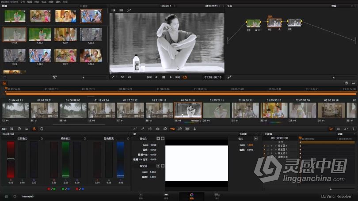Jump to the last frame
358x201 pixels.
pos(178,77)
